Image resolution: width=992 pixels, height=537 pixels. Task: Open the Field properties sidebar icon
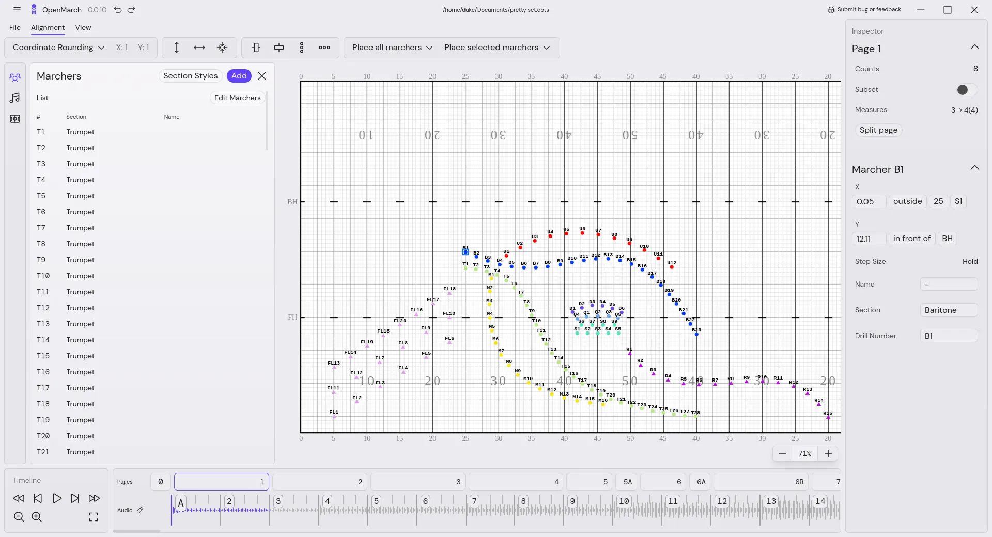point(15,119)
